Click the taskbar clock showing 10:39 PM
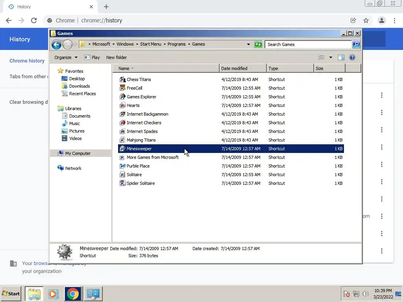 point(383,293)
